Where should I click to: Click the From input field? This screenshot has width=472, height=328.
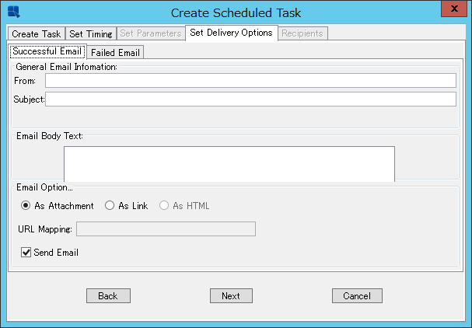pyautogui.click(x=250, y=81)
